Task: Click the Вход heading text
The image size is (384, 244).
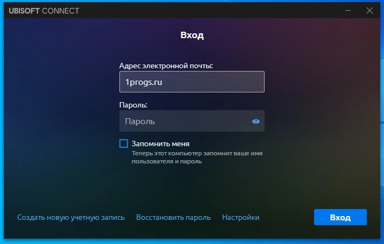Action: click(192, 35)
